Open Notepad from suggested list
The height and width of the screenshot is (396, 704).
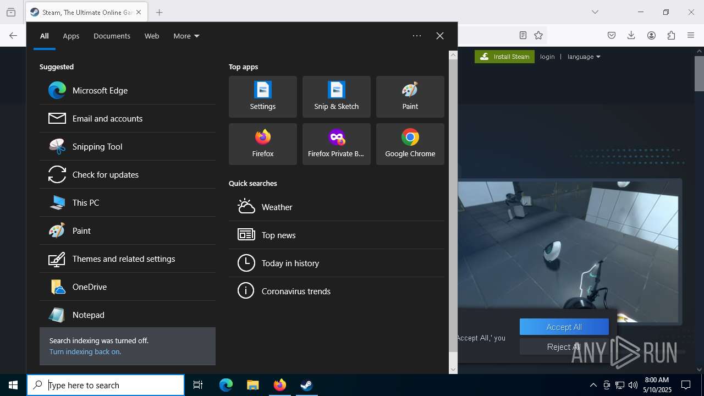tap(128, 315)
